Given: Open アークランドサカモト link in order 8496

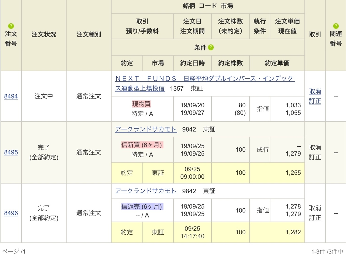Looking at the screenshot, I should 146,191.
